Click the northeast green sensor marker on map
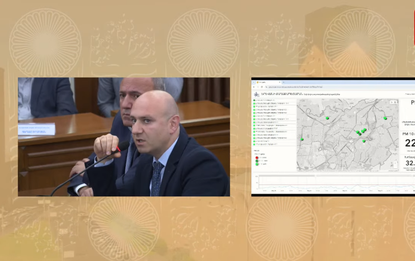Image resolution: width=415 pixels, height=261 pixels. tap(385, 118)
